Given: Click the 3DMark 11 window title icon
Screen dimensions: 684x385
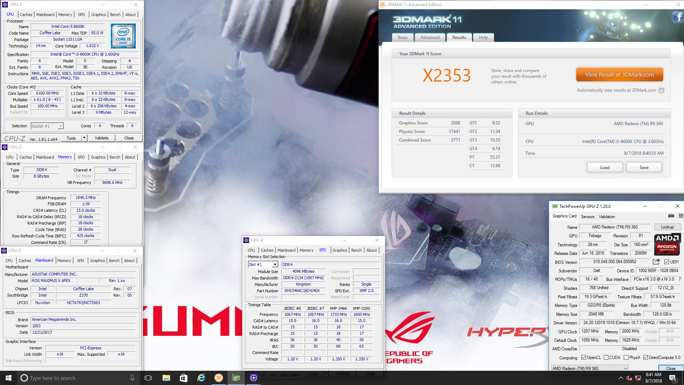Looking at the screenshot, I should pos(383,5).
